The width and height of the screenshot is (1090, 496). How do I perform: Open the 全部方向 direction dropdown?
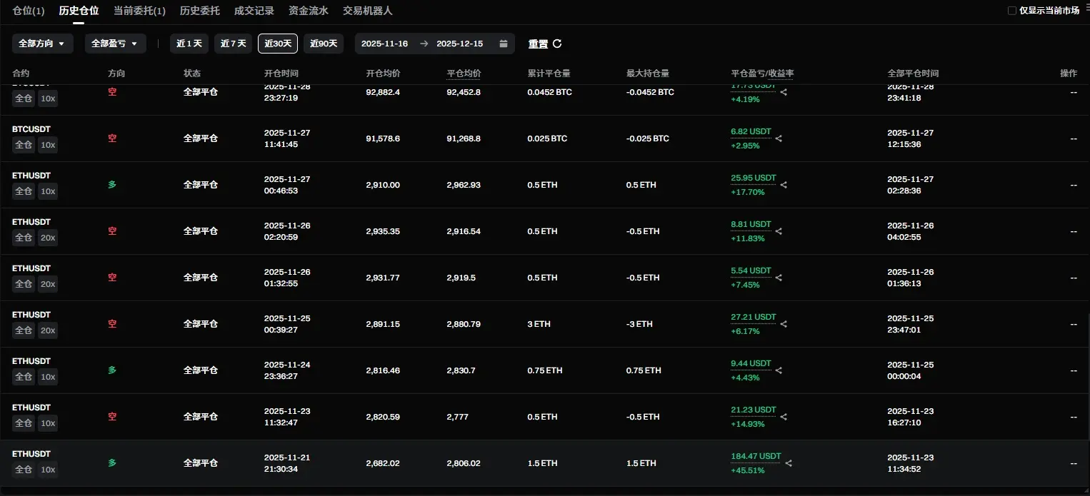(x=42, y=44)
